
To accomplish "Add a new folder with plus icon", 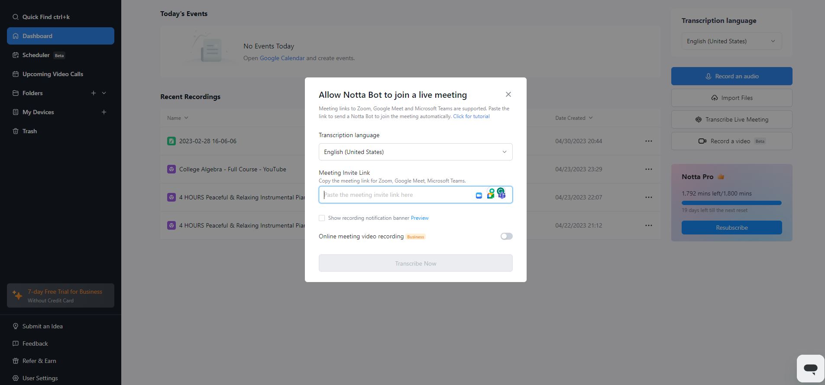I will (x=94, y=93).
